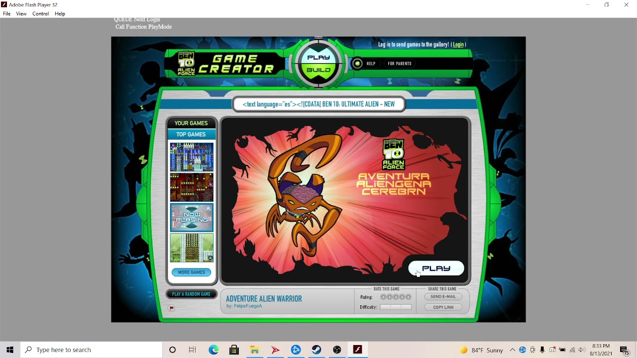Open the FOR PARENTS page
The width and height of the screenshot is (637, 358).
(400, 64)
